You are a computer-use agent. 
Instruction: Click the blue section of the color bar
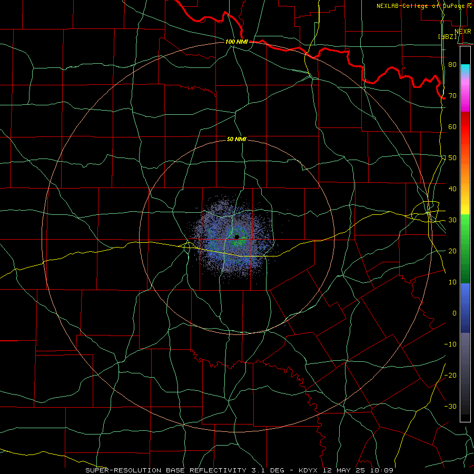point(465,308)
